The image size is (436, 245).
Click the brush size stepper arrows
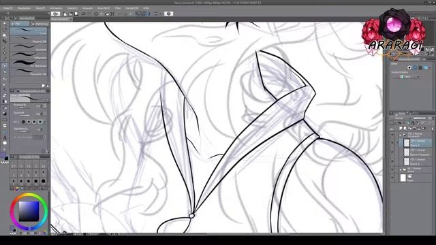42,106
